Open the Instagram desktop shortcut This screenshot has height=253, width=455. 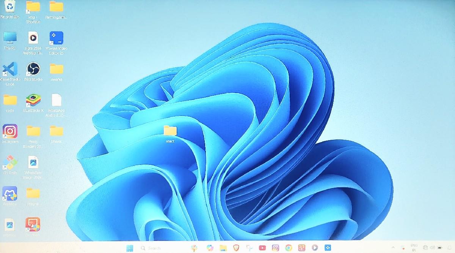(x=11, y=131)
